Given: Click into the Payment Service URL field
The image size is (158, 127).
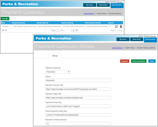Looking at the screenshot, I should click(x=78, y=89).
